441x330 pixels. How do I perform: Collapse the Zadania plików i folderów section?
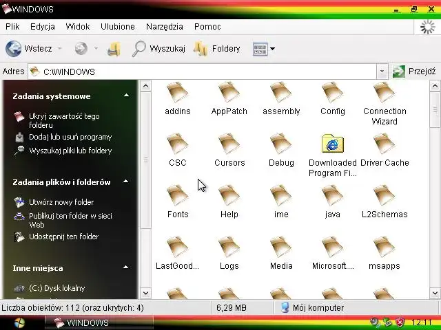tap(126, 181)
